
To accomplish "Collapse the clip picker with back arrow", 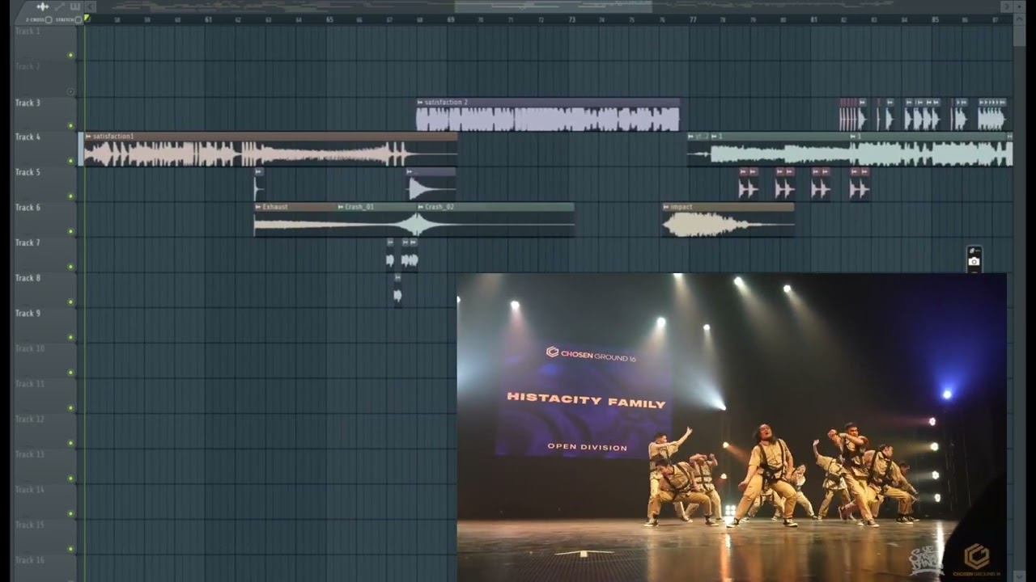I will (x=90, y=6).
